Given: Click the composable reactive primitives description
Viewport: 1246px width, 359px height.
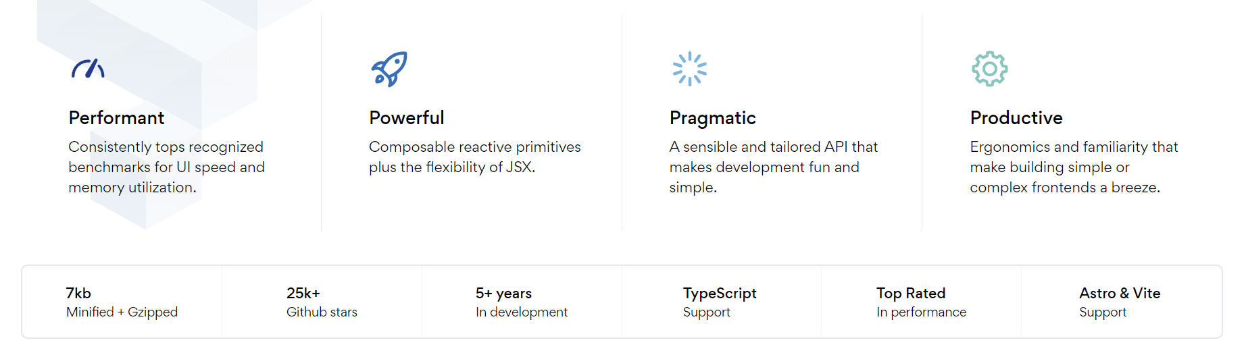Looking at the screenshot, I should 474,157.
